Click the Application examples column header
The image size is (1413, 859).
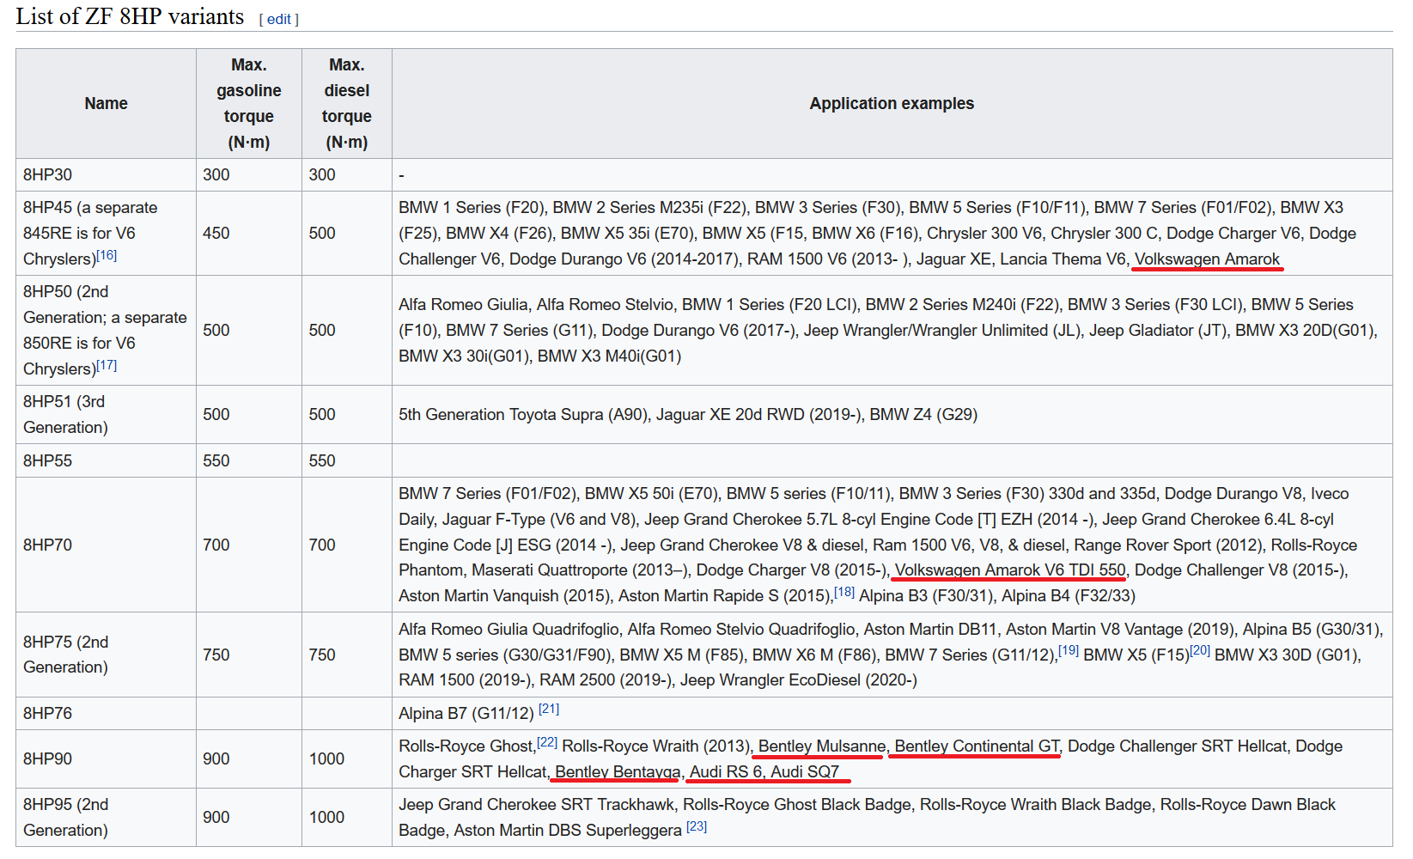click(x=892, y=103)
